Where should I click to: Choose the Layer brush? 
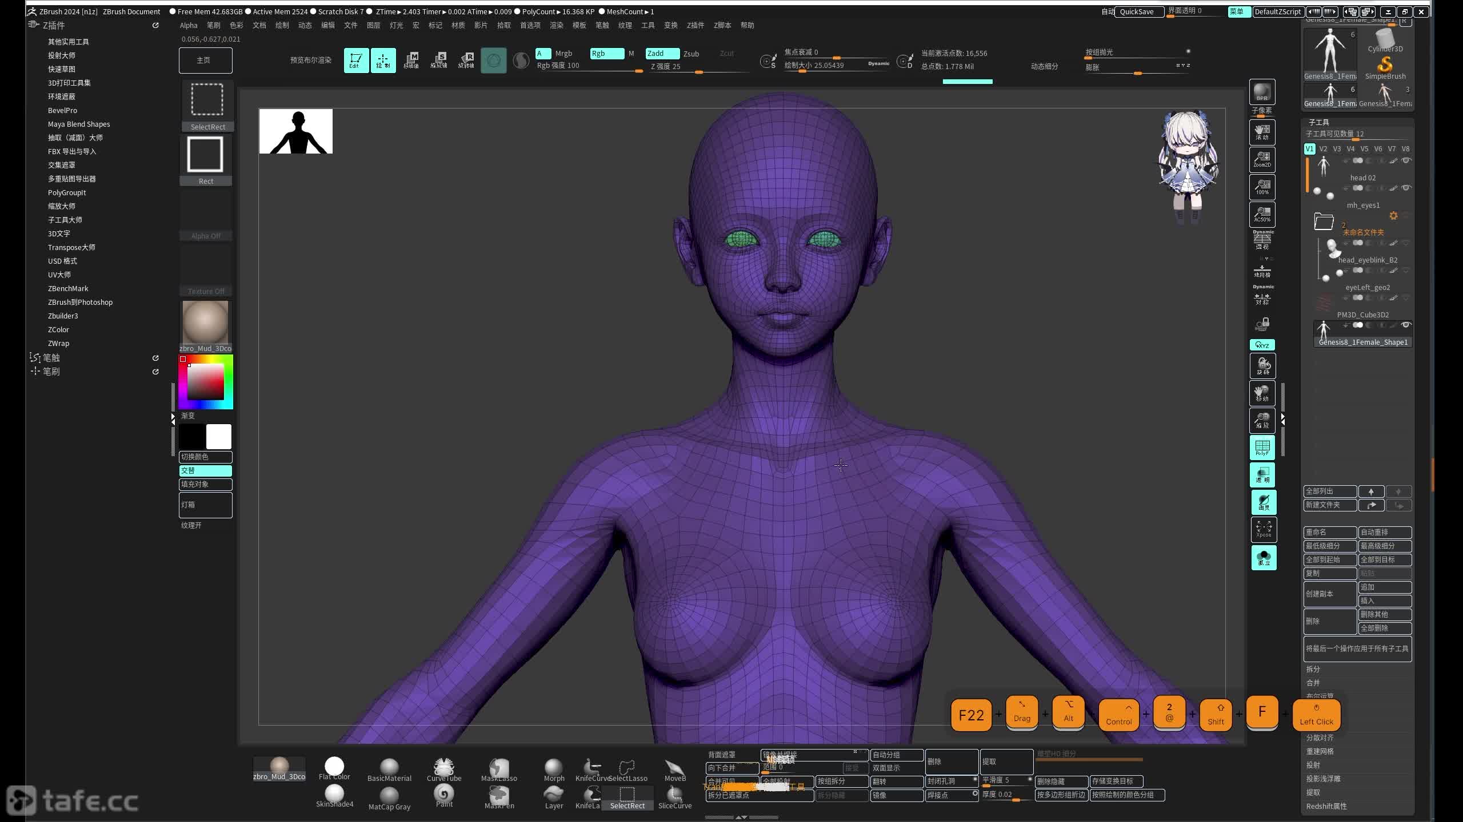point(554,797)
